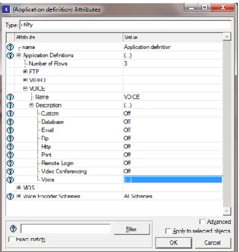This screenshot has height=252, width=239.
Task: Click the scrollbar up arrow
Action: tap(227, 36)
